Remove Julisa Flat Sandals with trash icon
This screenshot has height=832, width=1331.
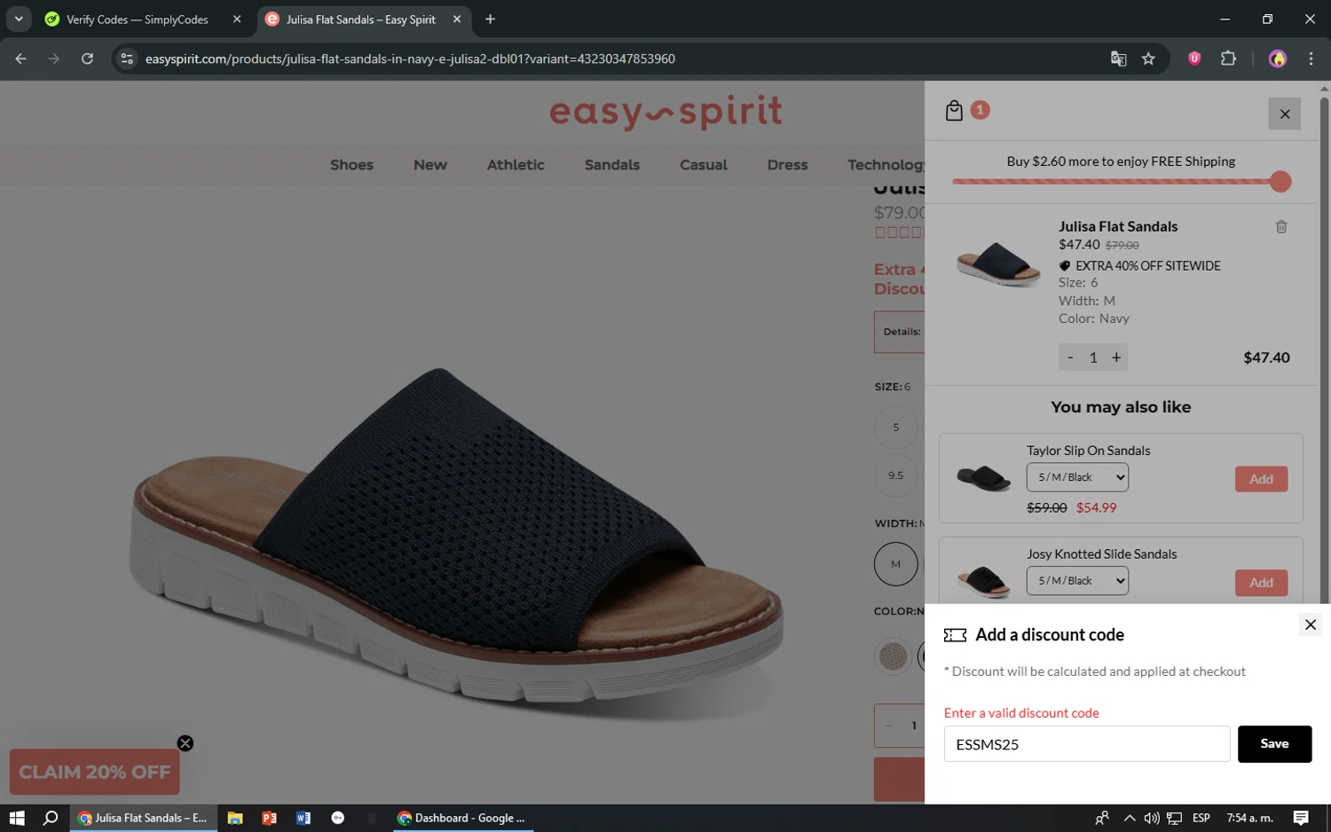pos(1281,227)
